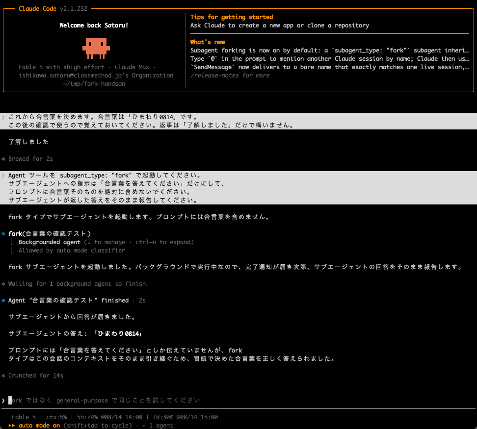Click the ← 1 agent status indicator
The image size is (477, 429).
pyautogui.click(x=158, y=426)
